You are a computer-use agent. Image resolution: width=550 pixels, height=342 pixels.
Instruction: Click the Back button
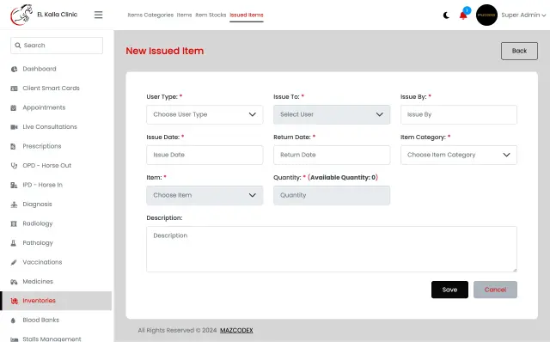pos(519,52)
